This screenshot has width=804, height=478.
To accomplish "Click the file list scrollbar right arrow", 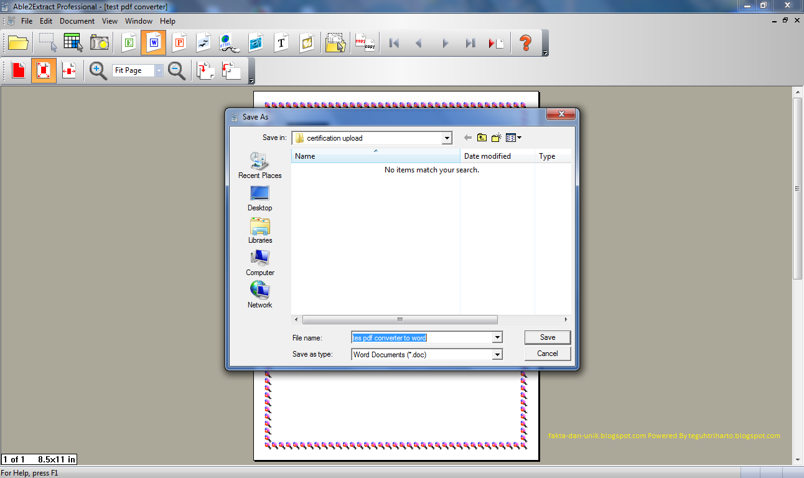I will coord(566,319).
